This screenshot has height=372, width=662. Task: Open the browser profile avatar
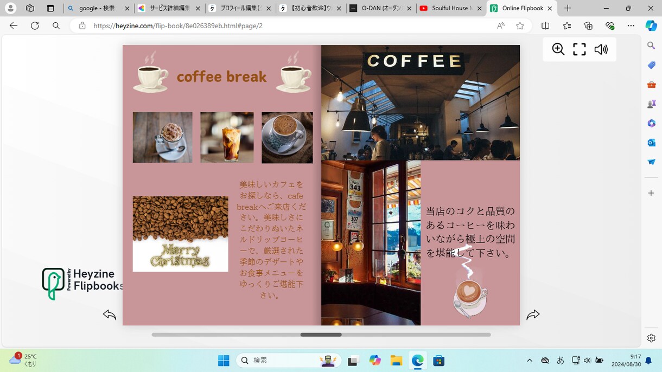click(10, 8)
